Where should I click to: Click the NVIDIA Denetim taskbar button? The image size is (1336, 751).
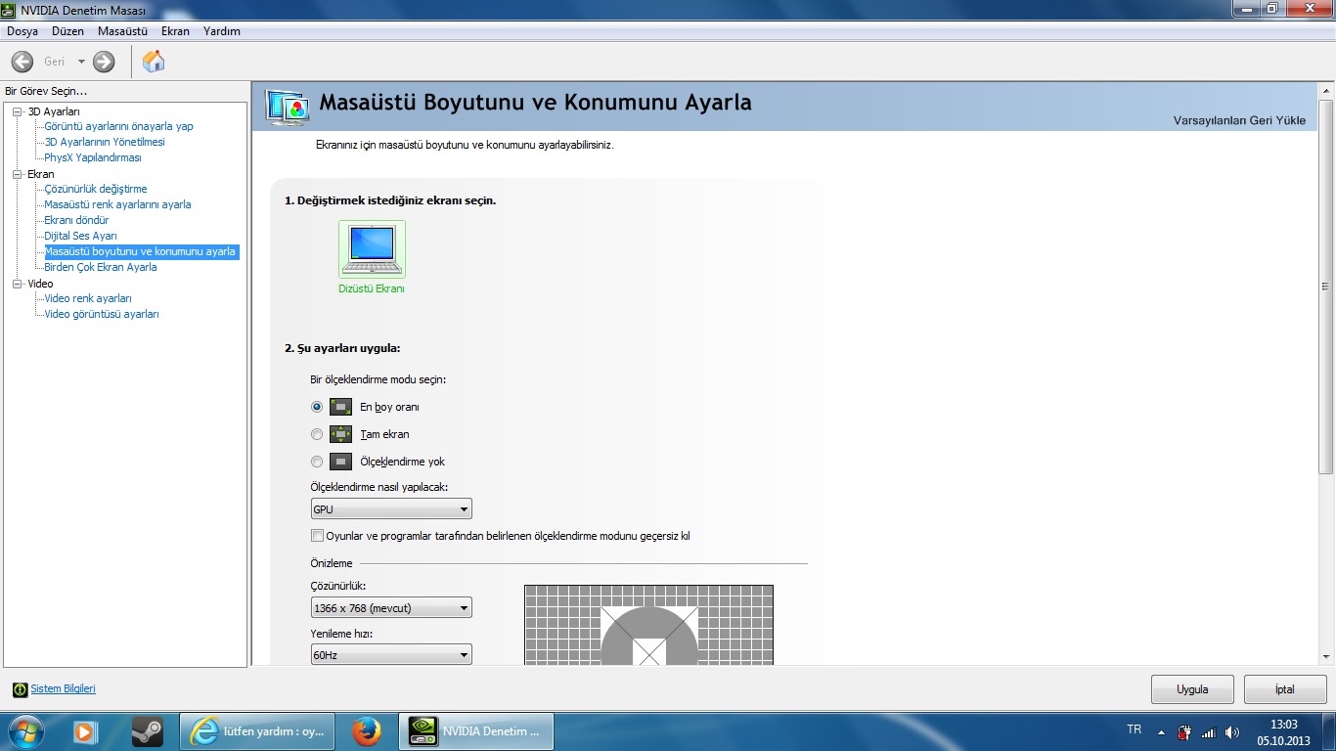(476, 730)
